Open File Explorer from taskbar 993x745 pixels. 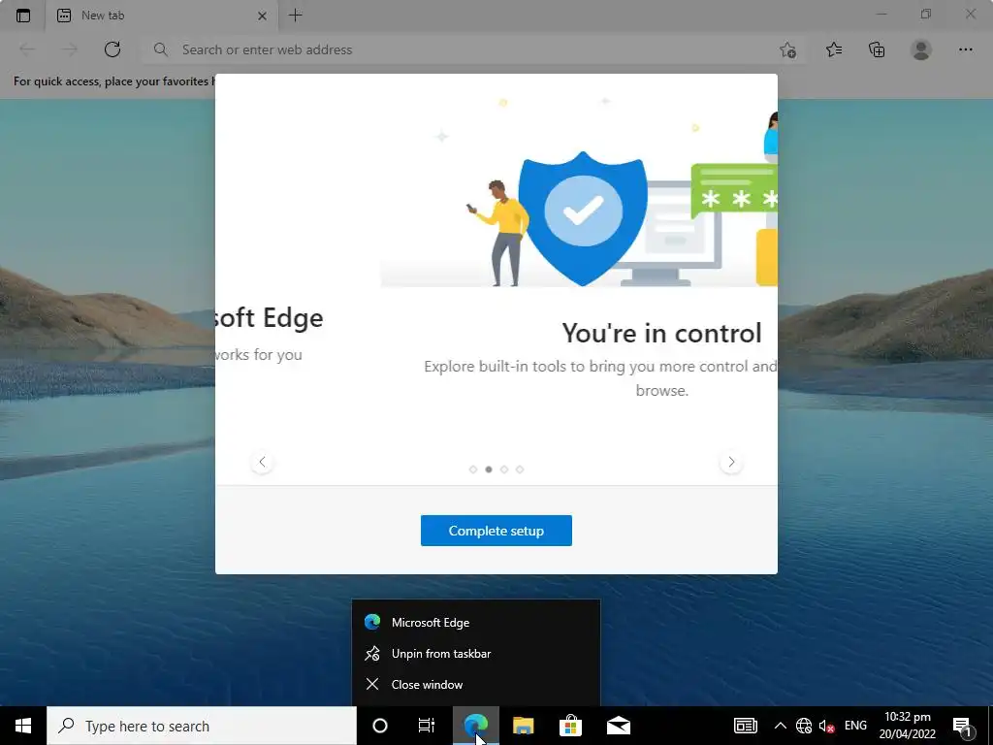pos(523,726)
